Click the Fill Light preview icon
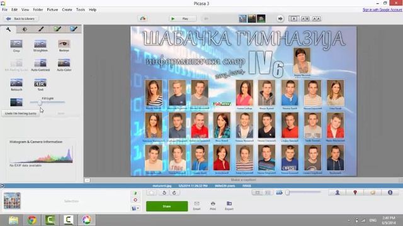Image resolution: width=403 pixels, height=226 pixels. coord(16,102)
